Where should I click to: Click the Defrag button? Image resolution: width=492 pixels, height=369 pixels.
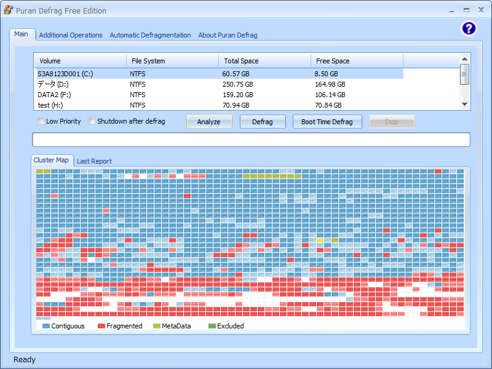(x=263, y=122)
